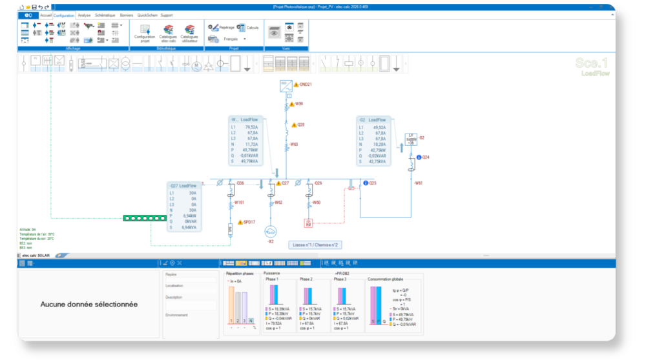Toggle the camera view option in Vues
The width and height of the screenshot is (646, 362).
289,28
